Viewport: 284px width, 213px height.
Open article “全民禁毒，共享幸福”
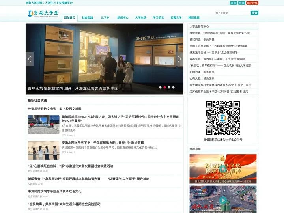pos(64,204)
